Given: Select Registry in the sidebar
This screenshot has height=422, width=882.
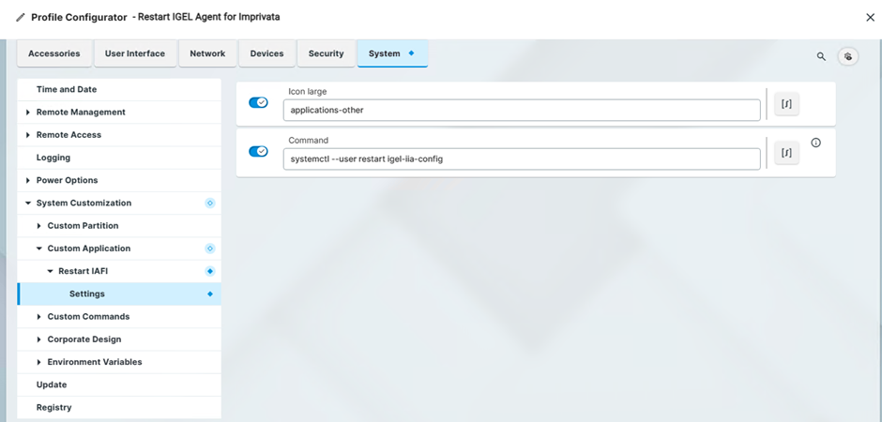Looking at the screenshot, I should (53, 407).
